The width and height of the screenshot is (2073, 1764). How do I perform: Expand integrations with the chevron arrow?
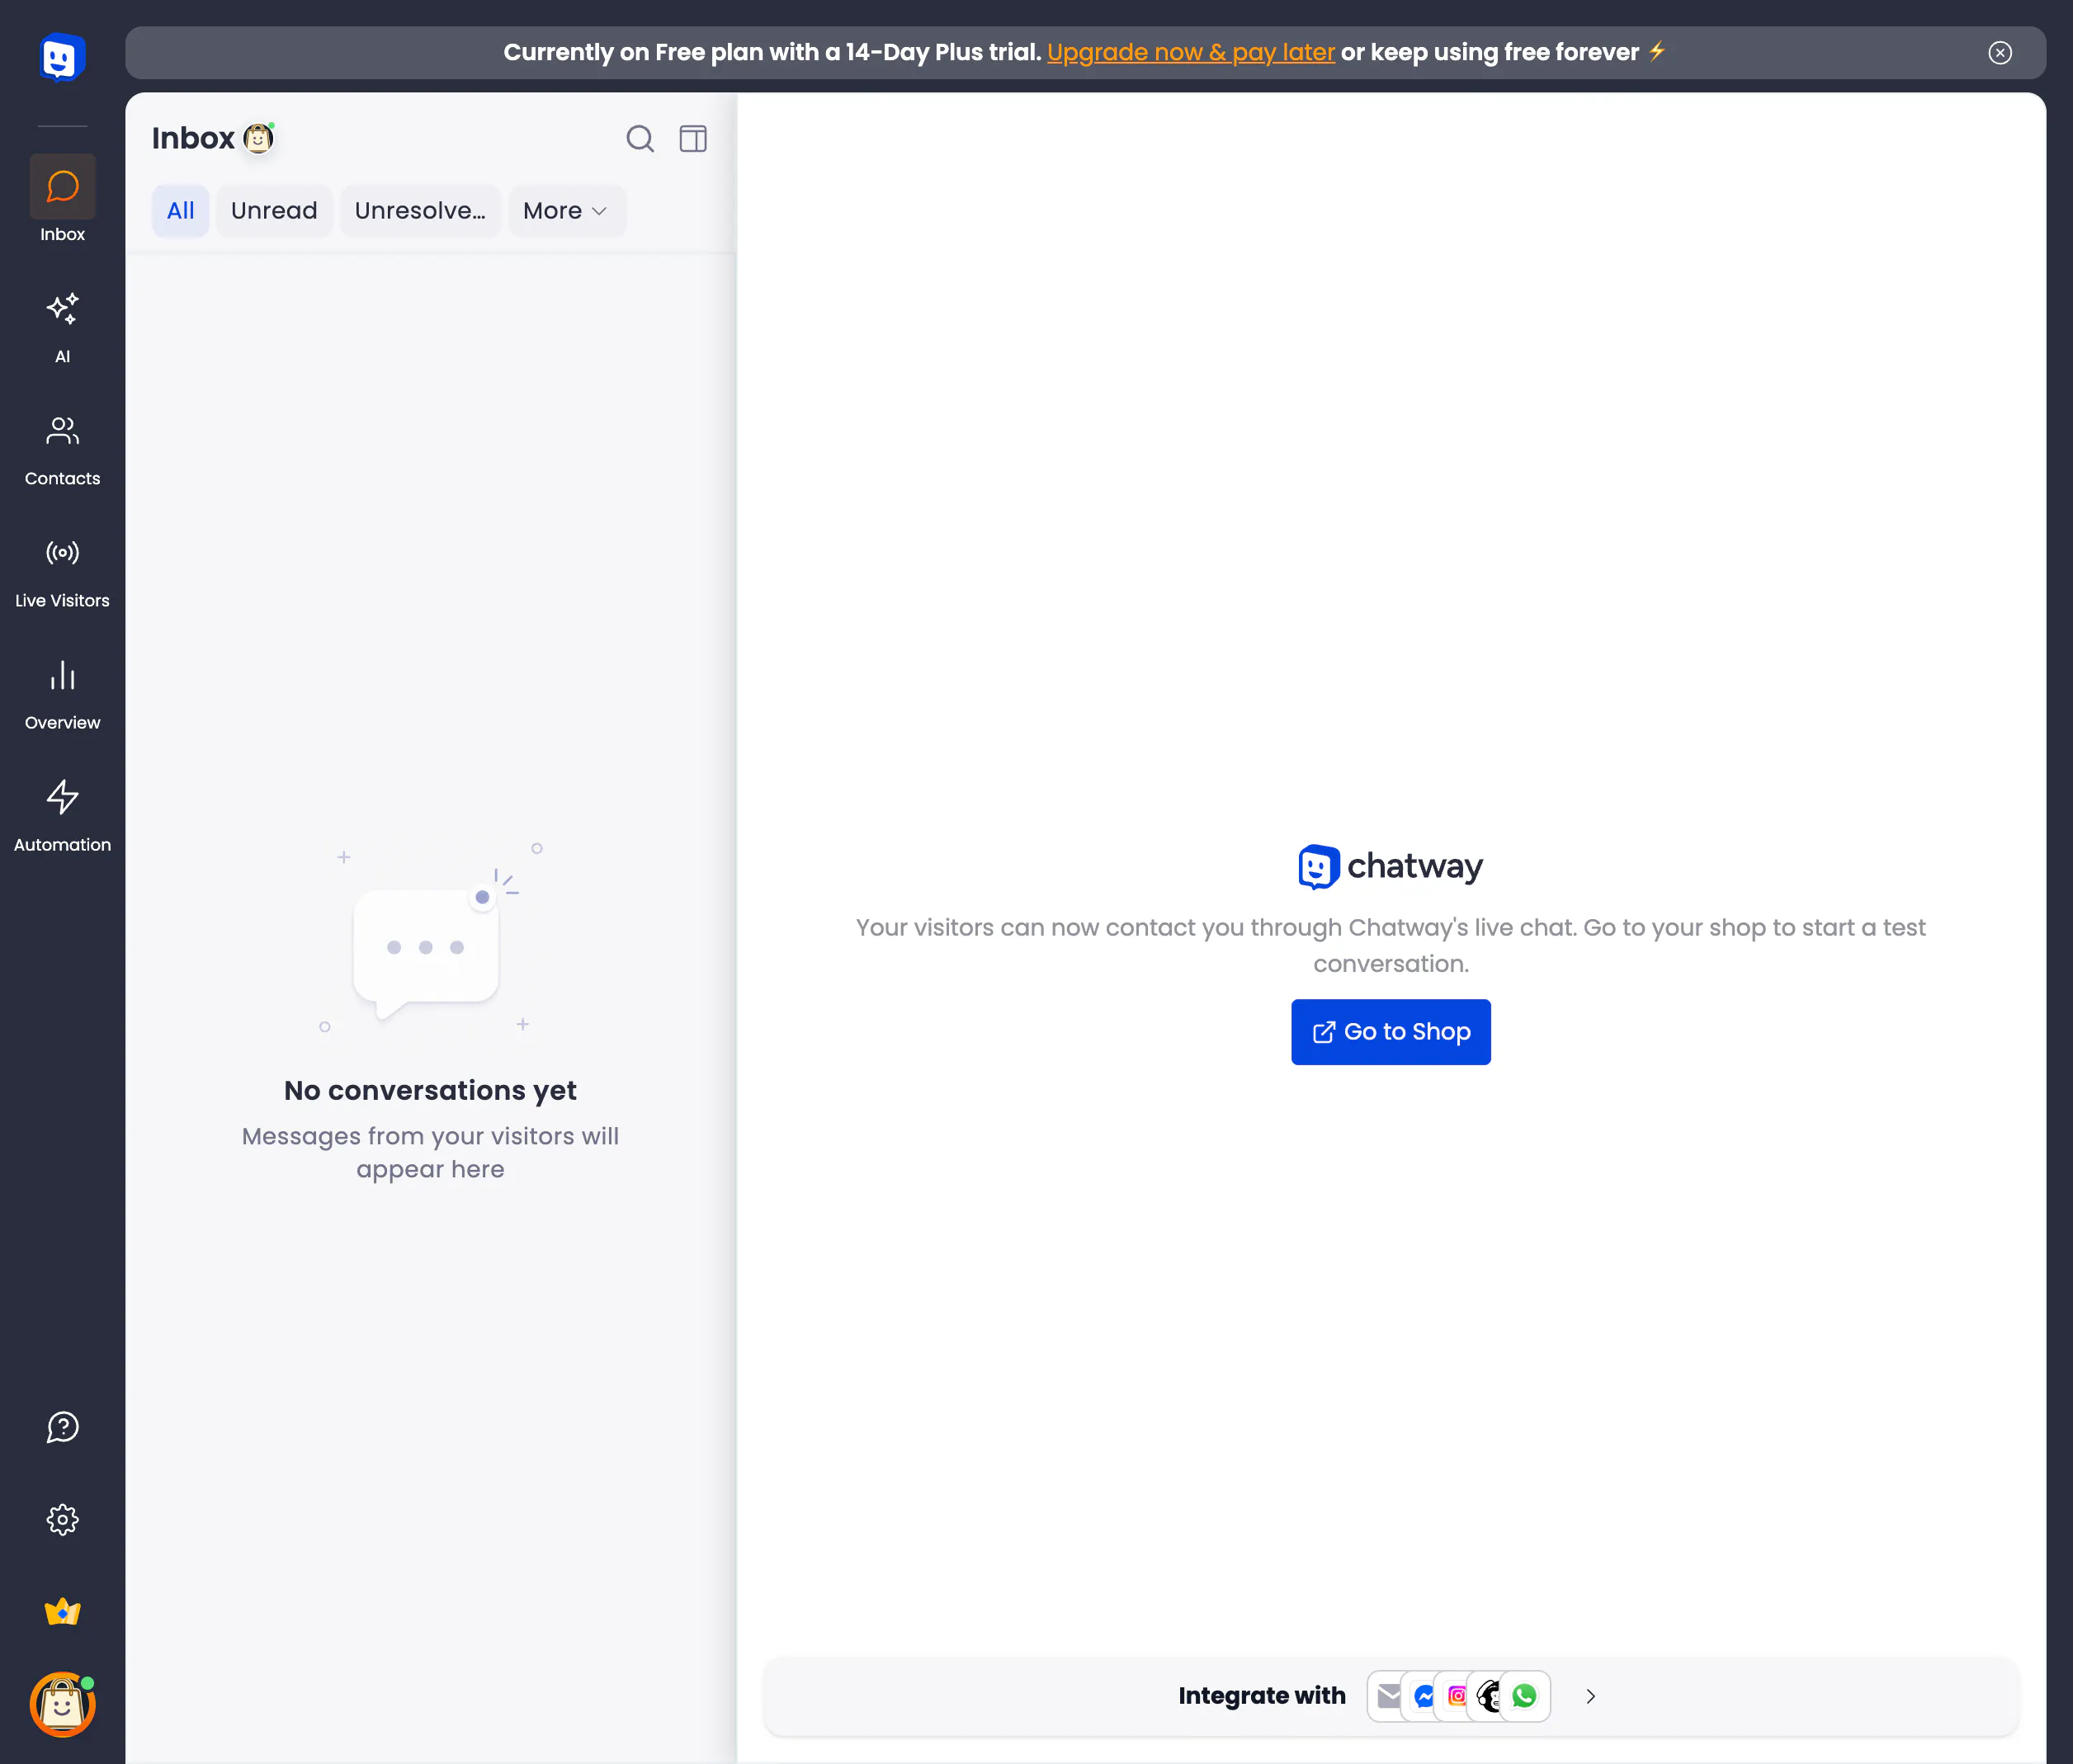point(1590,1696)
